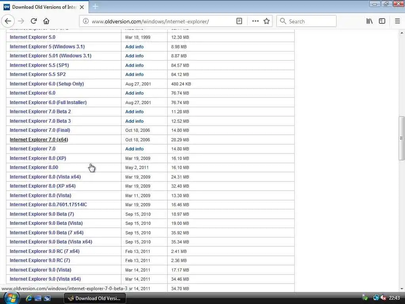Open Internet Explorer 5.5 (SP1) link
This screenshot has width=405, height=304.
pyautogui.click(x=39, y=65)
